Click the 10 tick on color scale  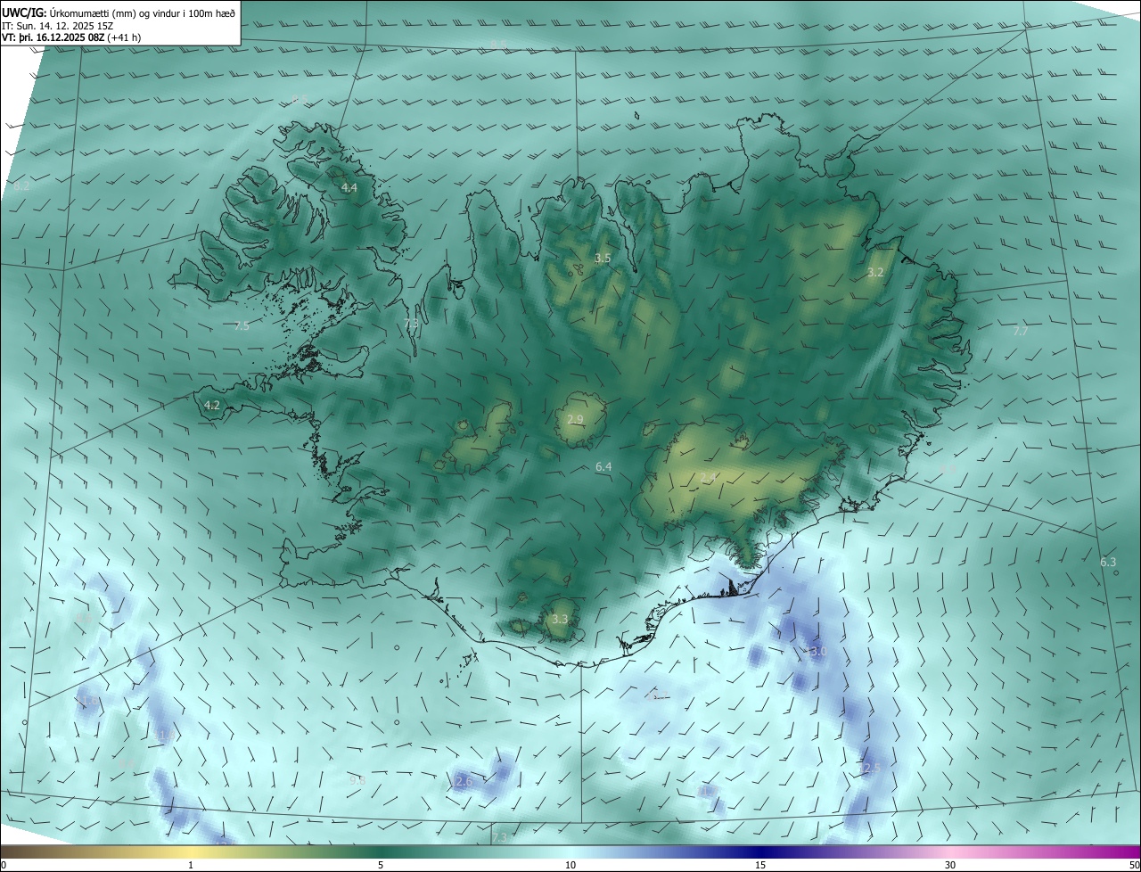click(570, 865)
